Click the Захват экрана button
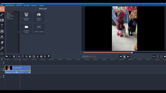The width and height of the screenshot is (166, 93). pyautogui.click(x=39, y=29)
